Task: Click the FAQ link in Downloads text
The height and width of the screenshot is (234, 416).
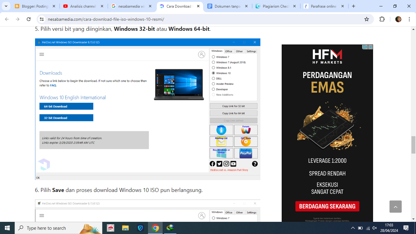Action: [53, 85]
